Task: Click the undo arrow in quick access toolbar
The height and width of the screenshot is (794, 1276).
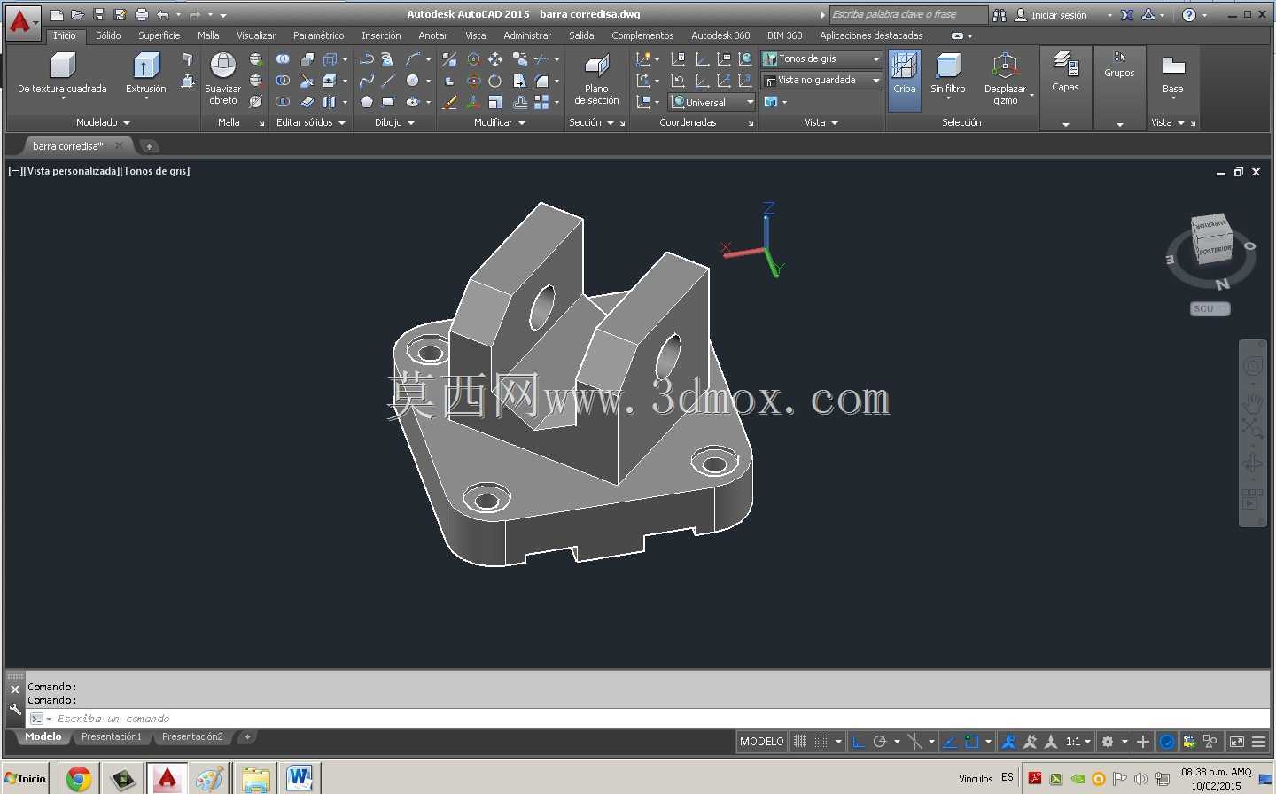Action: [x=162, y=14]
